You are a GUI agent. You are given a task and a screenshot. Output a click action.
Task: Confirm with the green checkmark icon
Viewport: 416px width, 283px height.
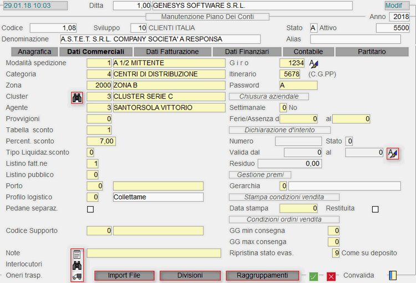pos(314,276)
